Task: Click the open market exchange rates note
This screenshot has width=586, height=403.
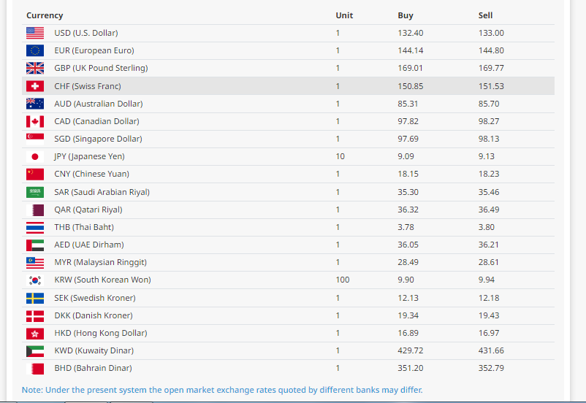Action: click(x=222, y=390)
